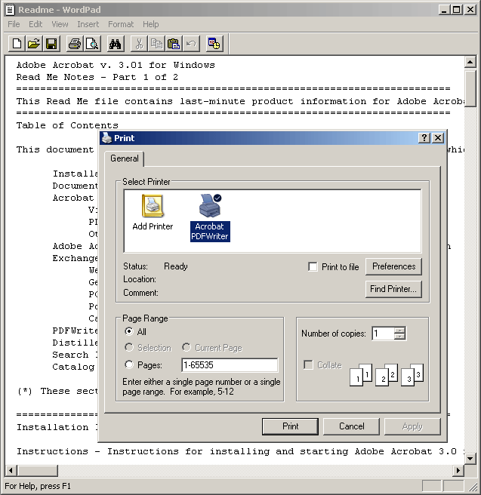Toggle the Collate checkbox
This screenshot has width=481, height=495.
(308, 365)
